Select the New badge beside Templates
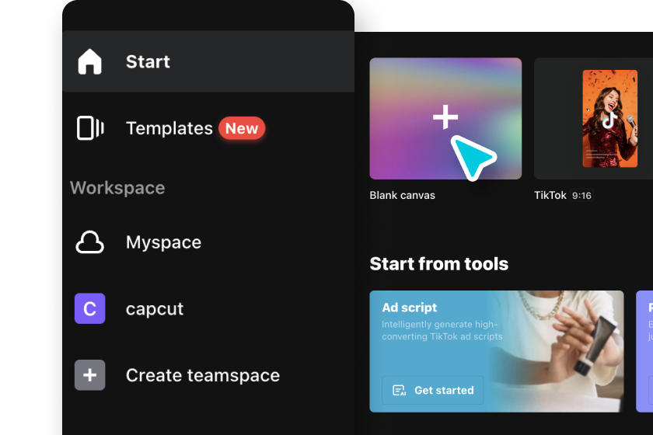 [242, 128]
